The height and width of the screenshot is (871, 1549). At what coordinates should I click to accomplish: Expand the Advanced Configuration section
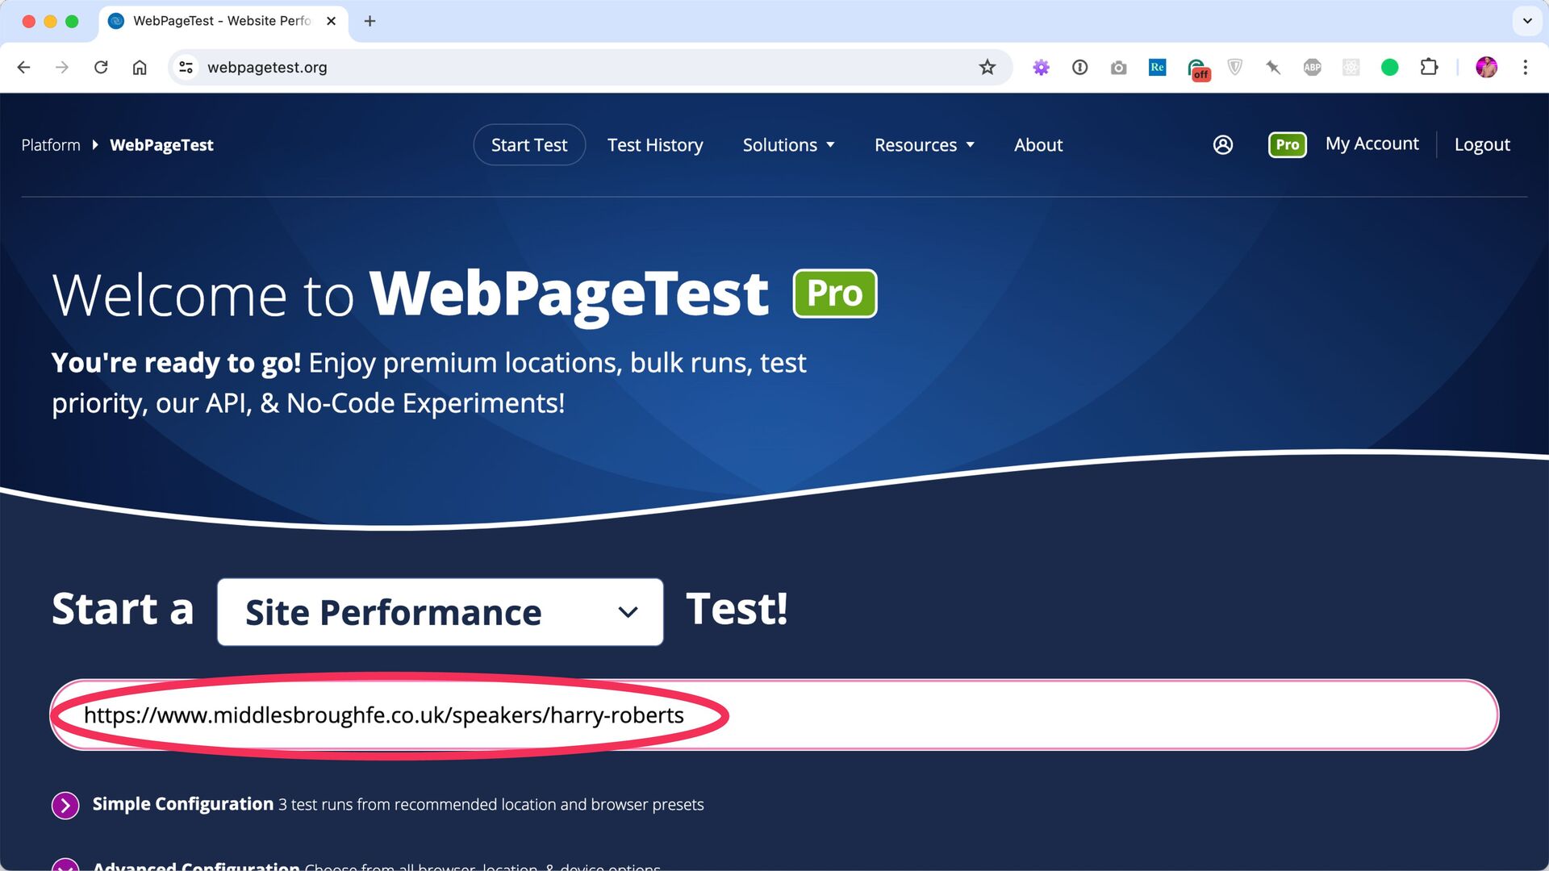point(65,864)
